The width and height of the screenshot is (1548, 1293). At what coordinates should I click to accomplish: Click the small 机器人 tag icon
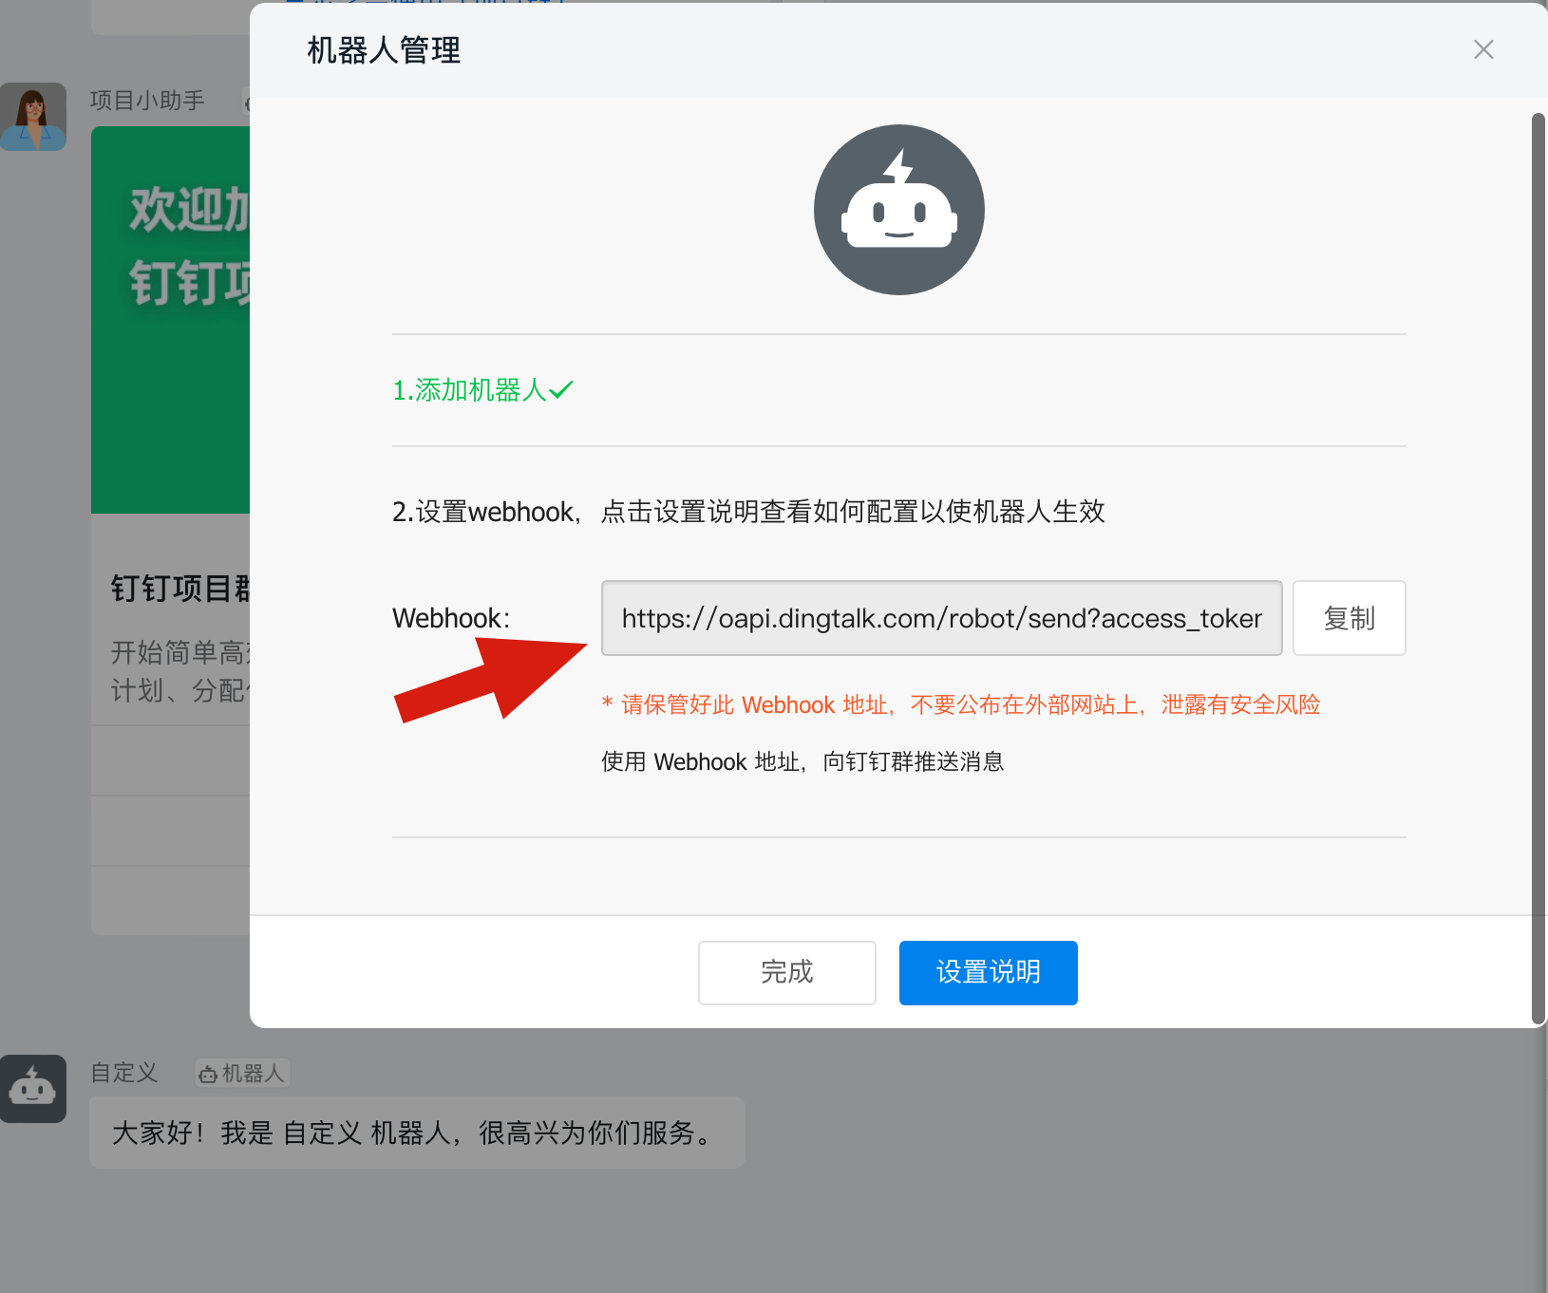click(x=208, y=1074)
